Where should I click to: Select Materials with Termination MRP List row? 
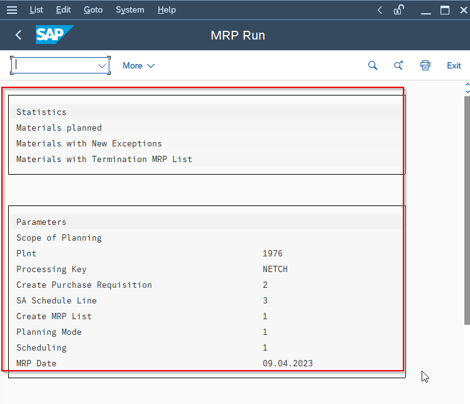(207, 159)
